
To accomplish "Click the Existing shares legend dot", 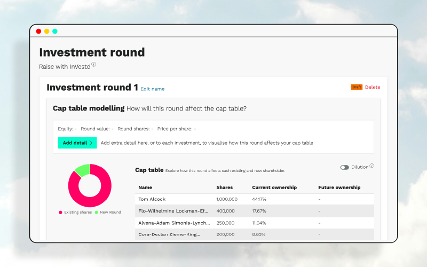I will (60, 212).
